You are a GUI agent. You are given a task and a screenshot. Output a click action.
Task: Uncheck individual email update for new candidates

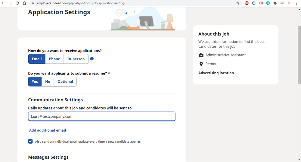[30, 141]
